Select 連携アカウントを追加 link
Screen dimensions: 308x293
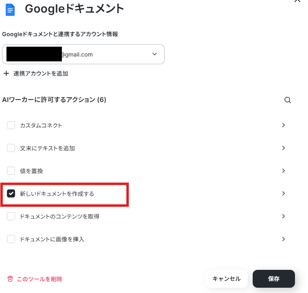41,74
